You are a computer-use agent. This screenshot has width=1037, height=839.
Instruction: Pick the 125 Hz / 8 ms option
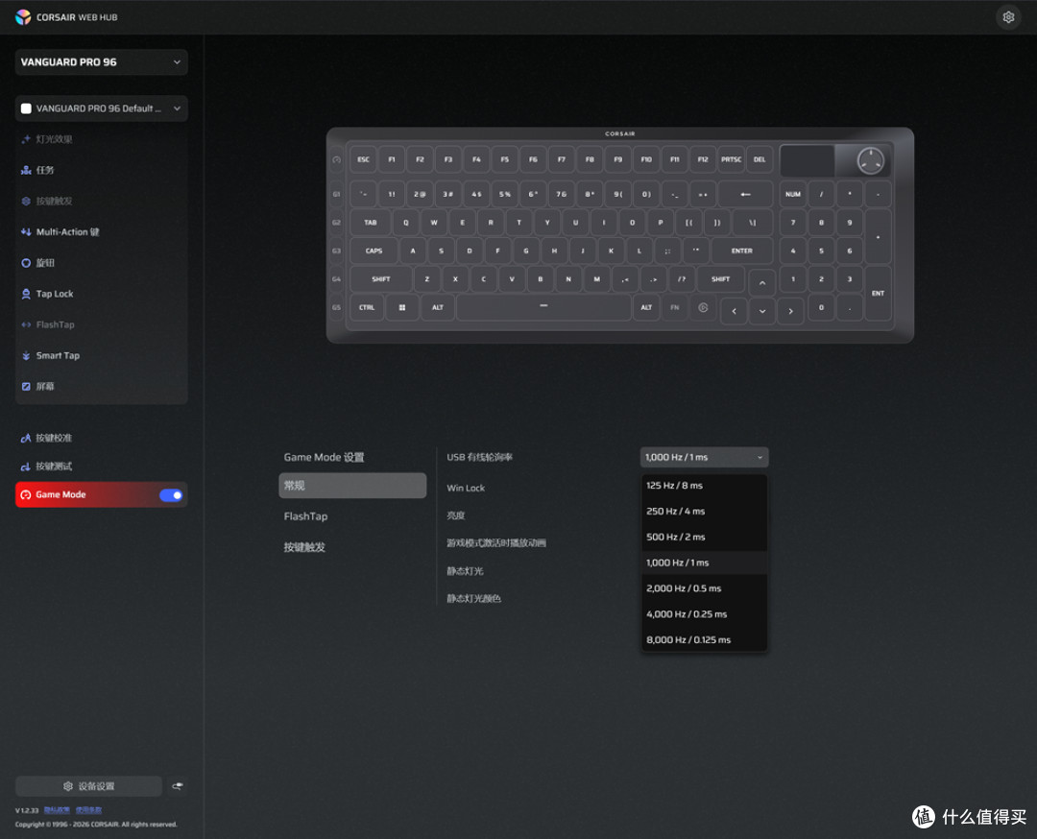[x=705, y=486]
